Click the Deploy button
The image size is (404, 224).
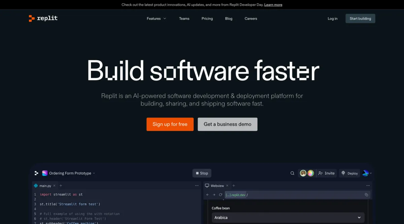tap(349, 173)
